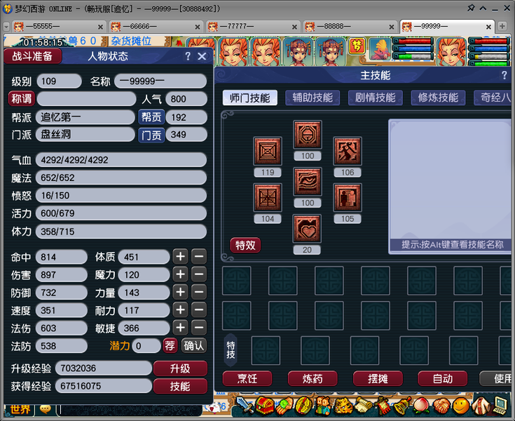Open the handshake friends icon

441,406
